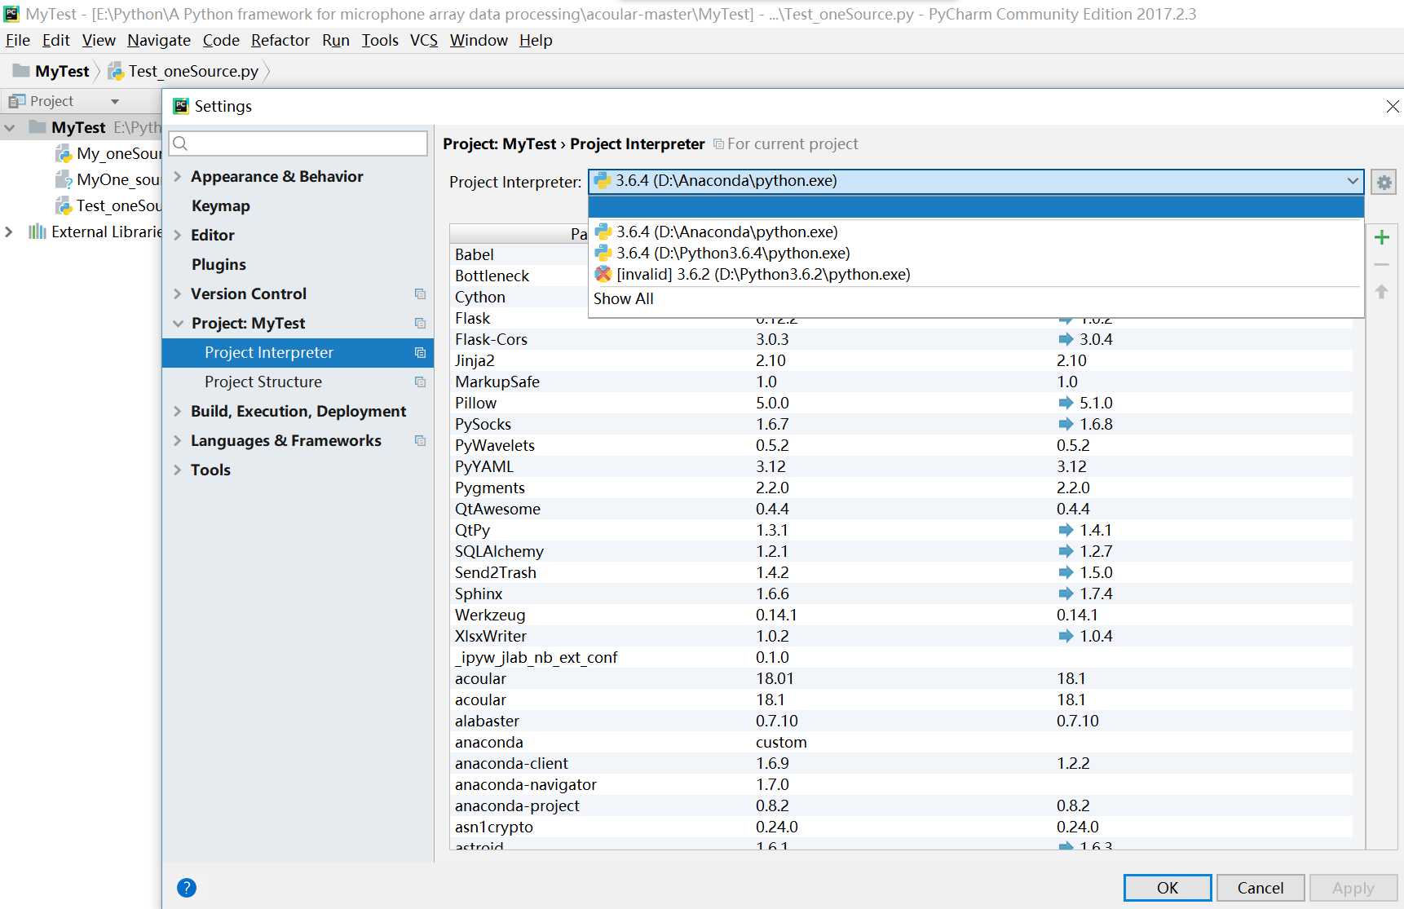Open the Refactor menu

tap(280, 40)
